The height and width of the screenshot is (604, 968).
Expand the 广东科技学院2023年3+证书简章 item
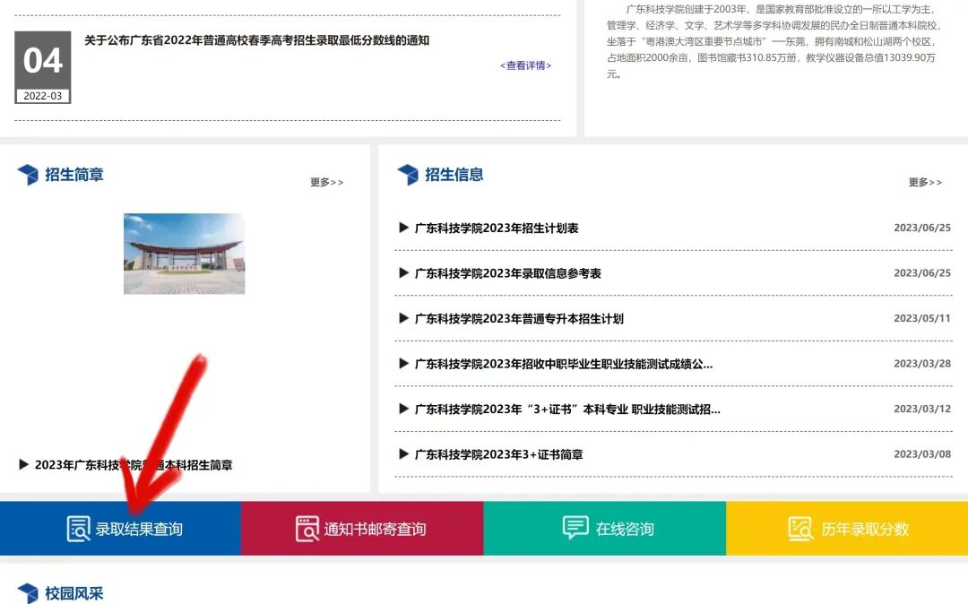403,454
